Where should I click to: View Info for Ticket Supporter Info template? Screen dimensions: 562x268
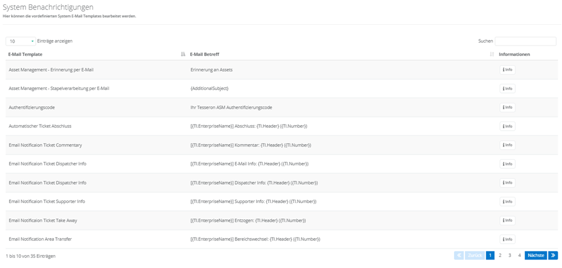[507, 202]
